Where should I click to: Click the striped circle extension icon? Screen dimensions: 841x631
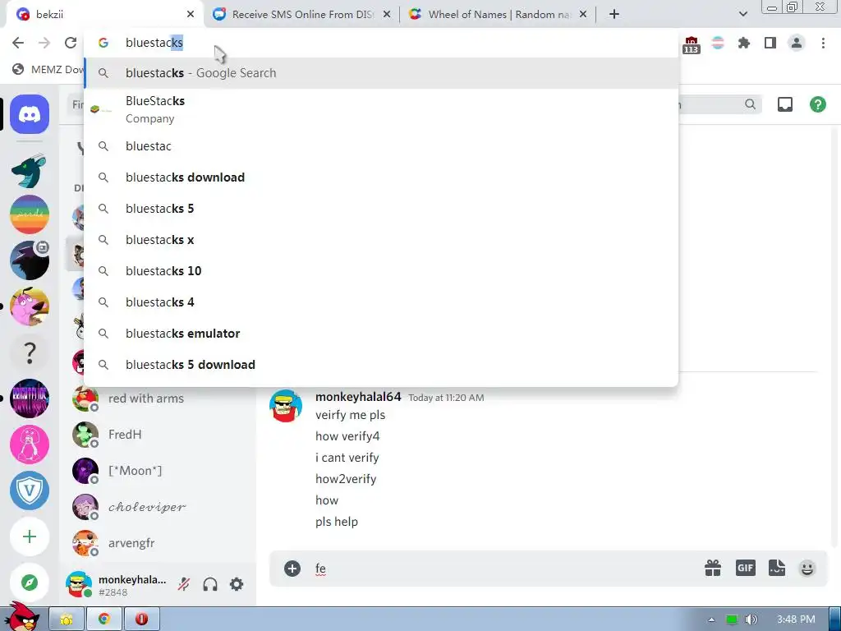click(718, 43)
